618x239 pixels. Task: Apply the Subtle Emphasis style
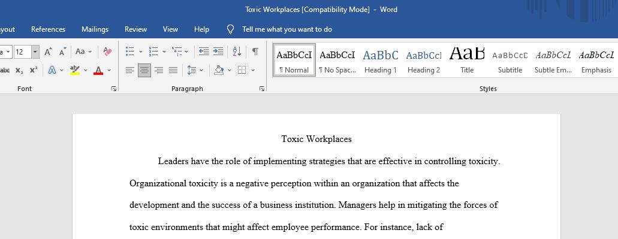coord(553,60)
